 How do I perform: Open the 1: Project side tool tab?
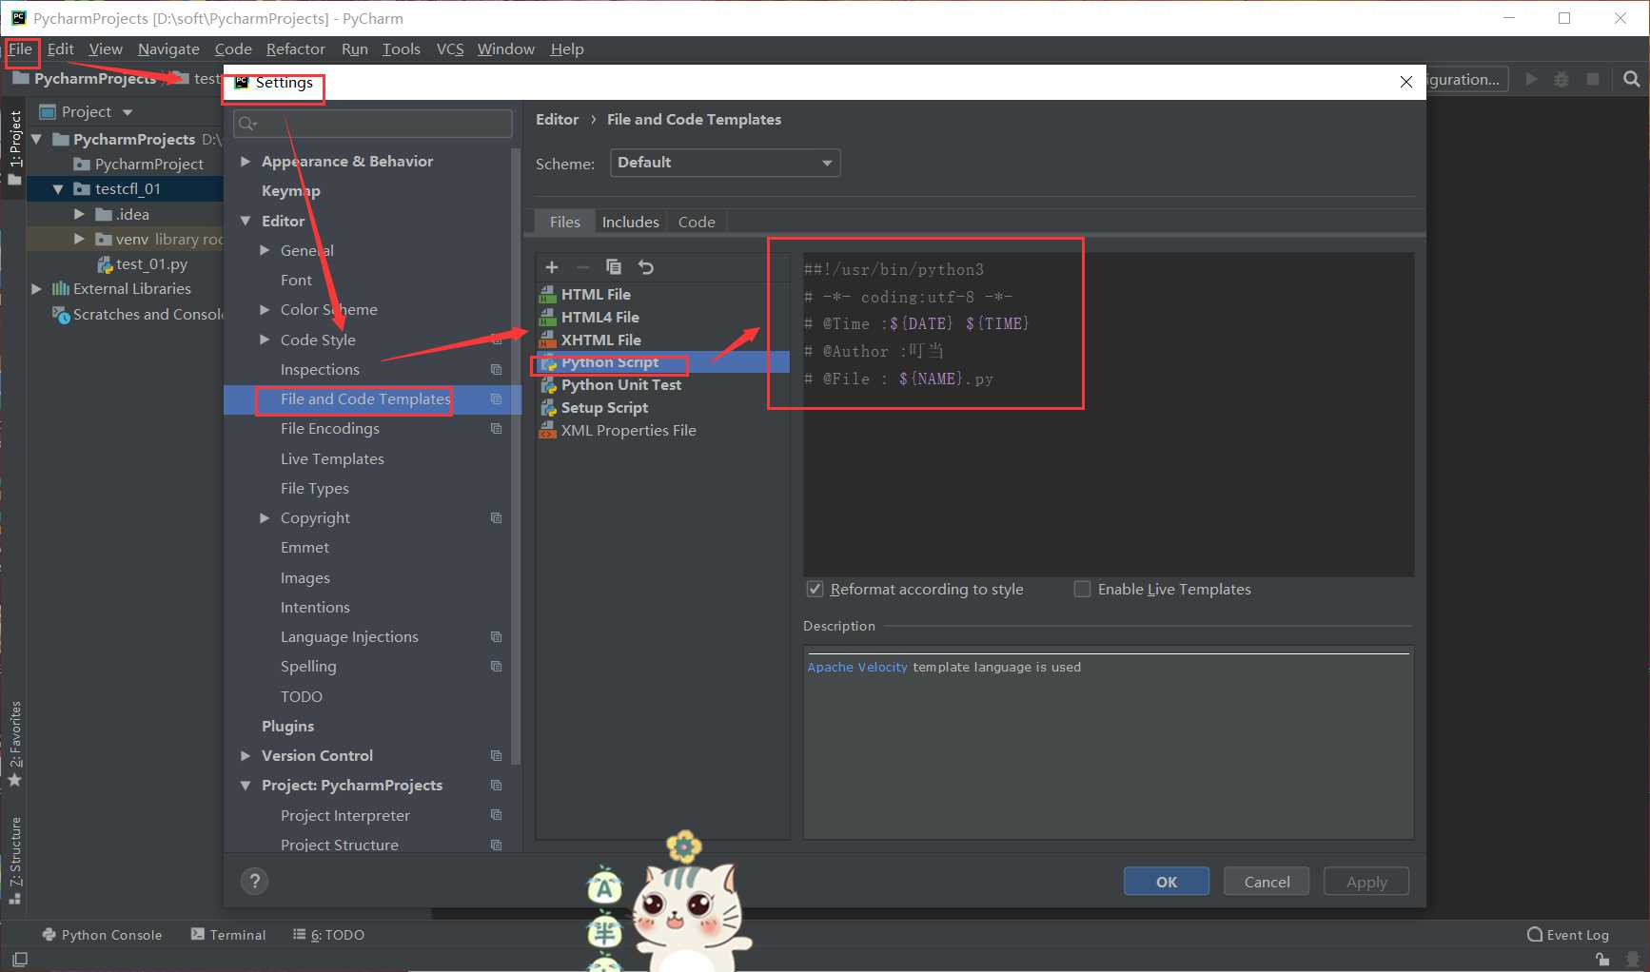(14, 147)
